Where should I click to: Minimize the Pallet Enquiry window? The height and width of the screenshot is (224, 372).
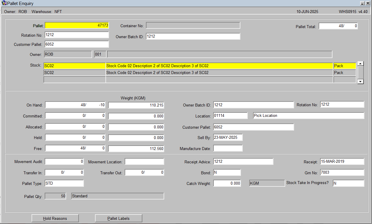point(363,3)
